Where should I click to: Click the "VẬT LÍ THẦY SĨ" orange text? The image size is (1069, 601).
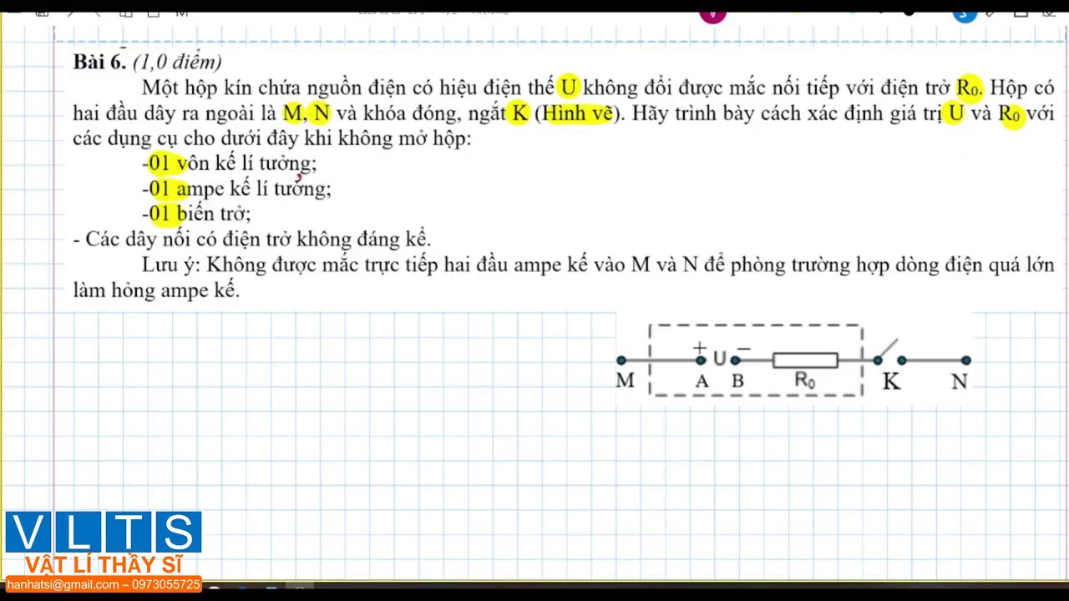pyautogui.click(x=103, y=565)
